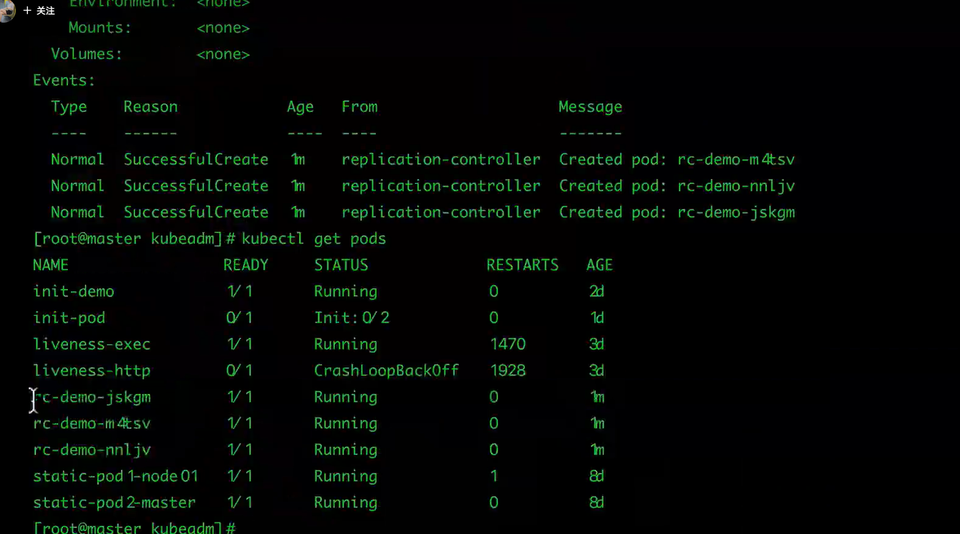Click the user avatar thumbnail at top-left

pos(6,10)
